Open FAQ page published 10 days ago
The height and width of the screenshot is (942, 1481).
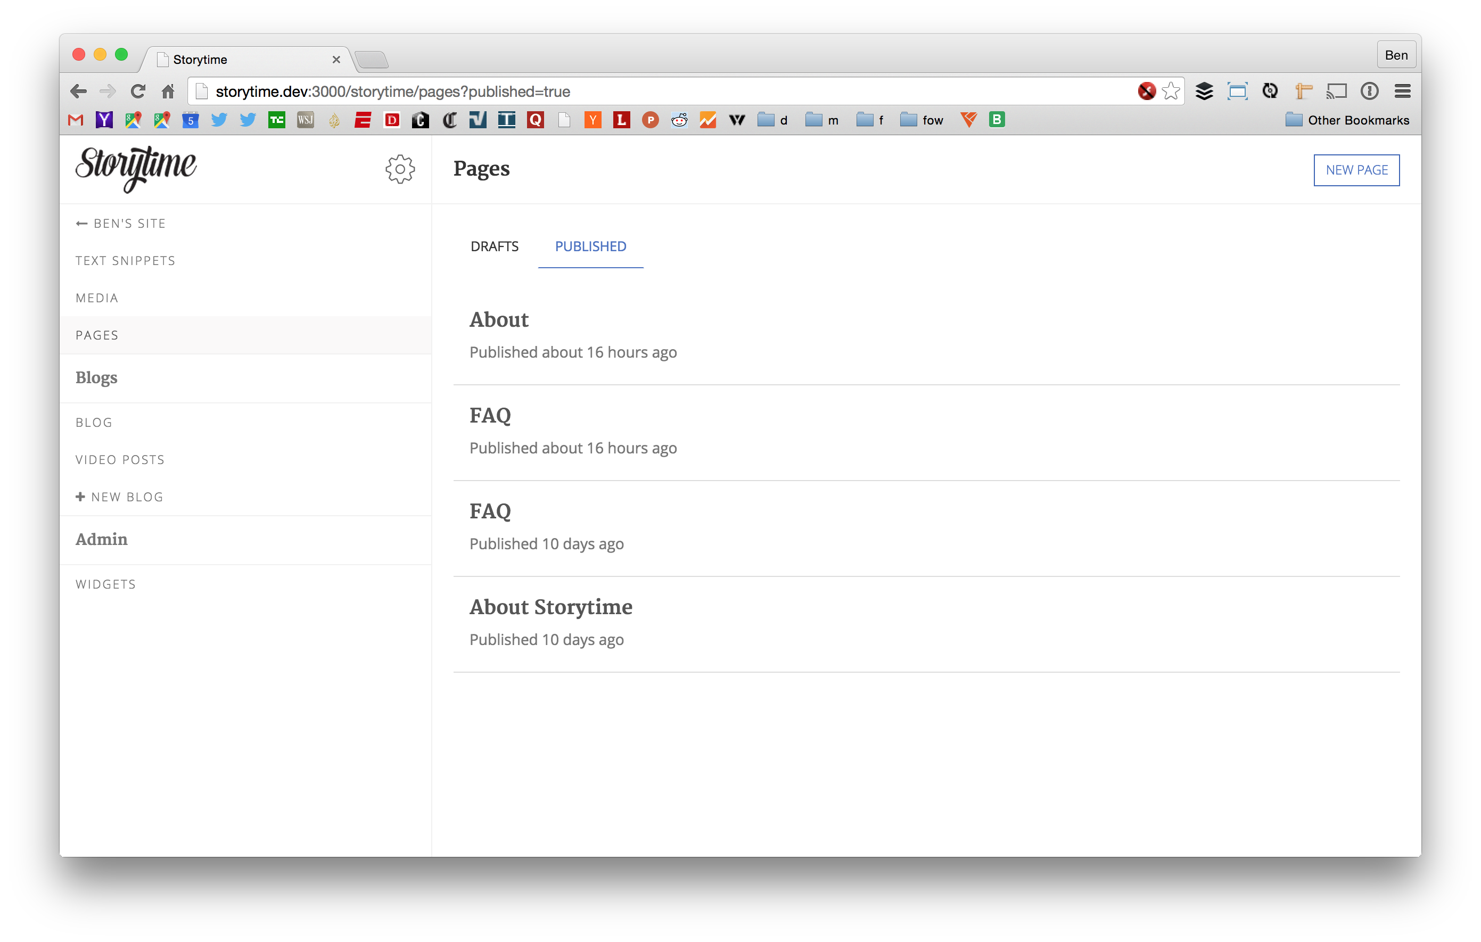[x=490, y=510]
